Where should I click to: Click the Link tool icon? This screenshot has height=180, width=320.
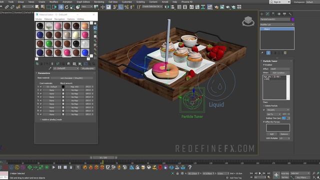click(x=6, y=7)
